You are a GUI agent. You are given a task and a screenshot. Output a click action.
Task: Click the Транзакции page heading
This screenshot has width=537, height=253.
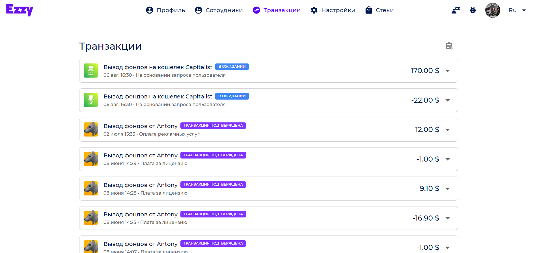(x=110, y=46)
